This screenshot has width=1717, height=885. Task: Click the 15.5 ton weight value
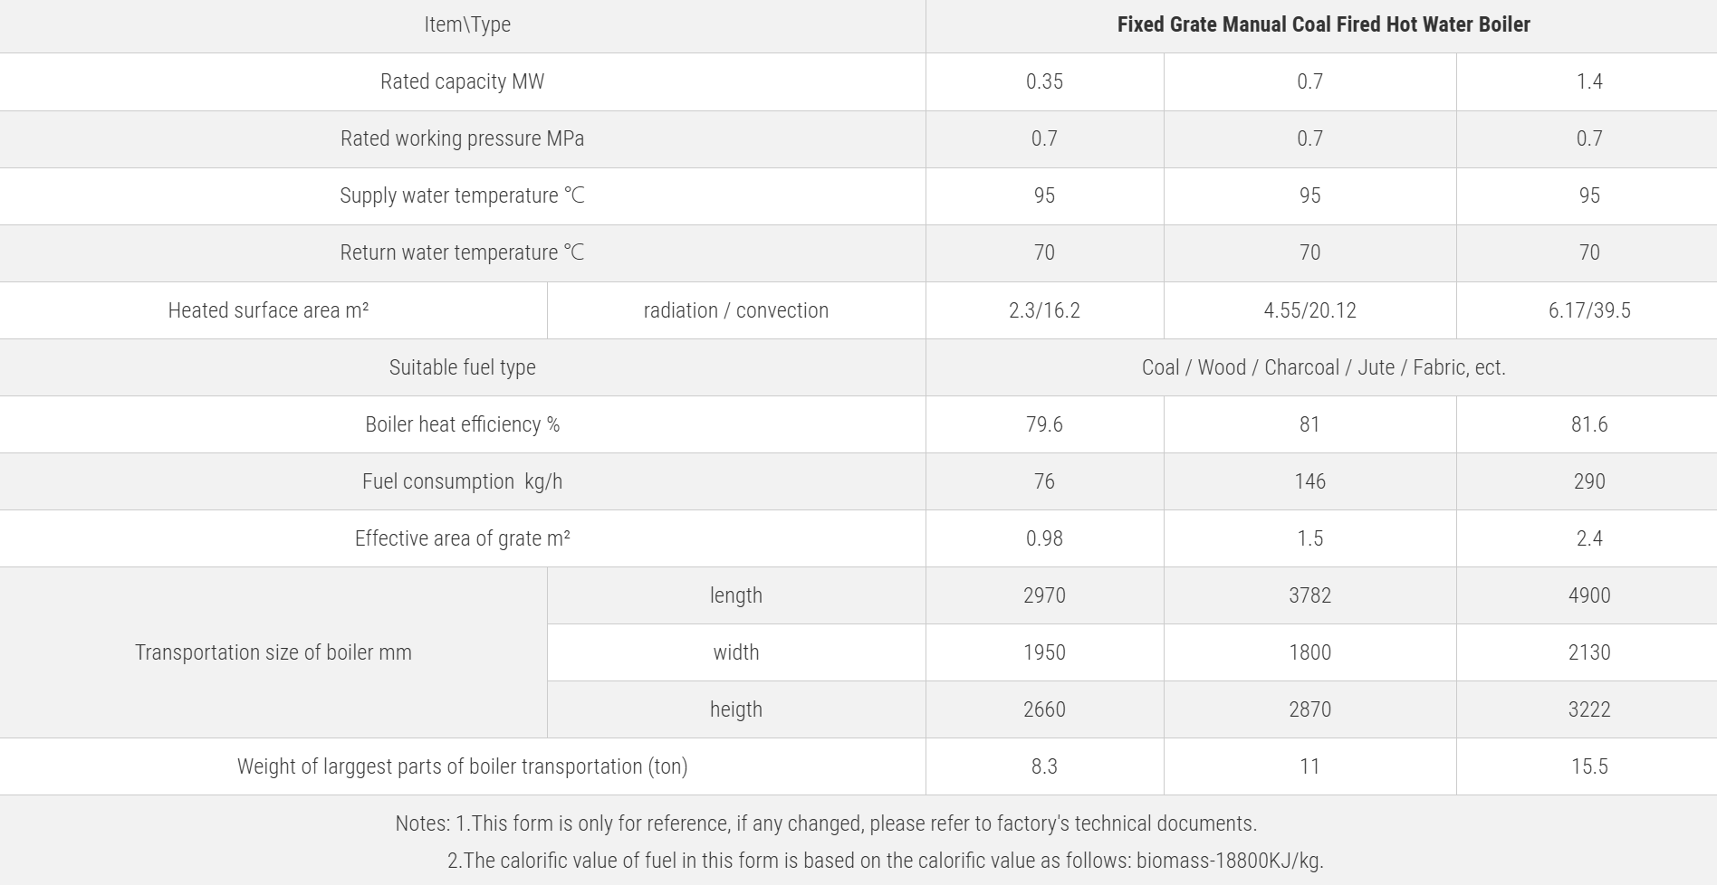(x=1588, y=766)
